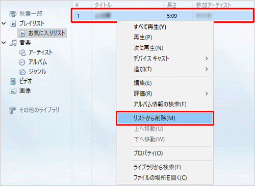Viewport: 255px width, 186px height.
Task: Select 音楽 in the navigation tree
Action: (25, 43)
